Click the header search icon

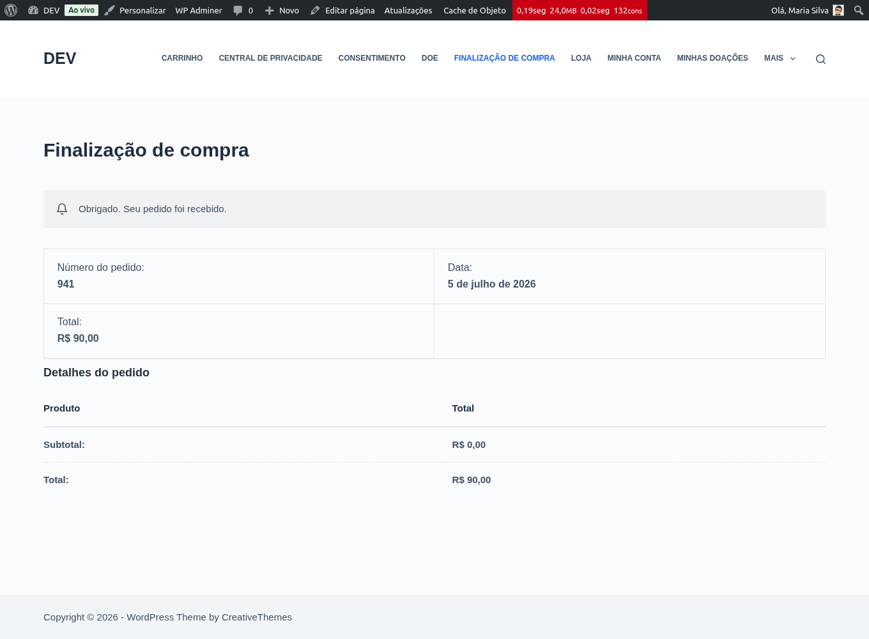coord(820,59)
